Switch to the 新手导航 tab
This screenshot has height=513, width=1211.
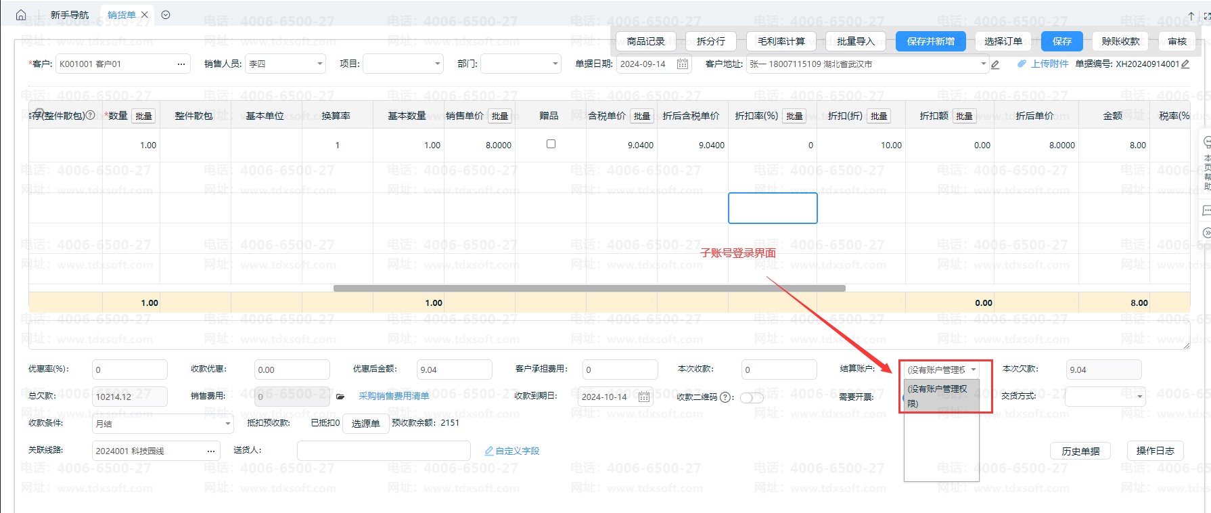70,15
